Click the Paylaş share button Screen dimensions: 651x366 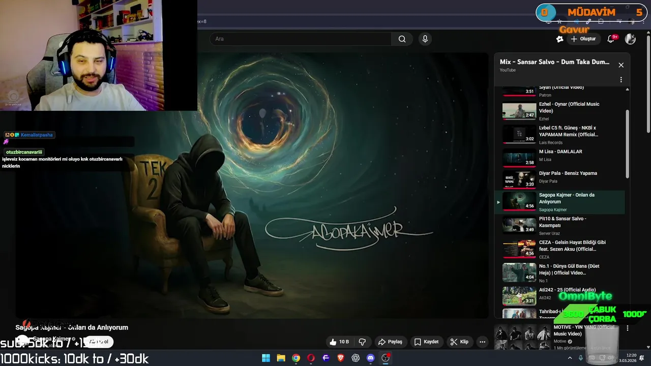pyautogui.click(x=391, y=342)
